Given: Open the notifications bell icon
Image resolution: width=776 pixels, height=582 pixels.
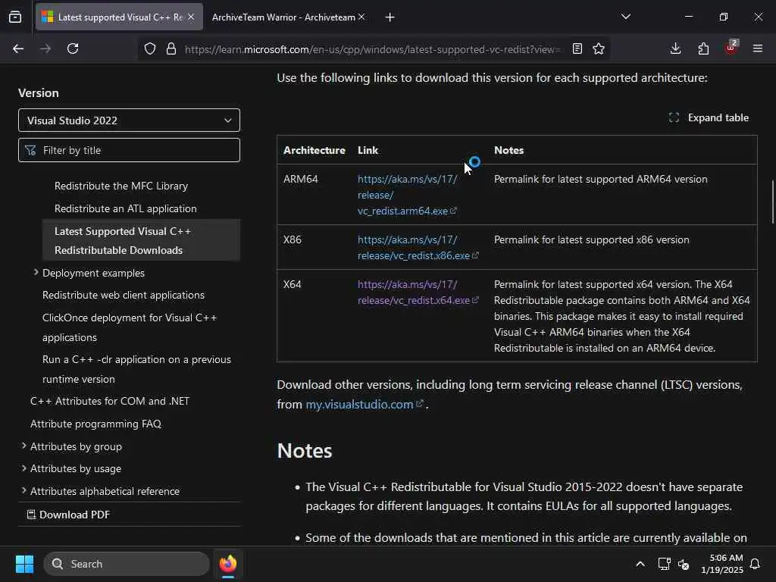Looking at the screenshot, I should (756, 564).
